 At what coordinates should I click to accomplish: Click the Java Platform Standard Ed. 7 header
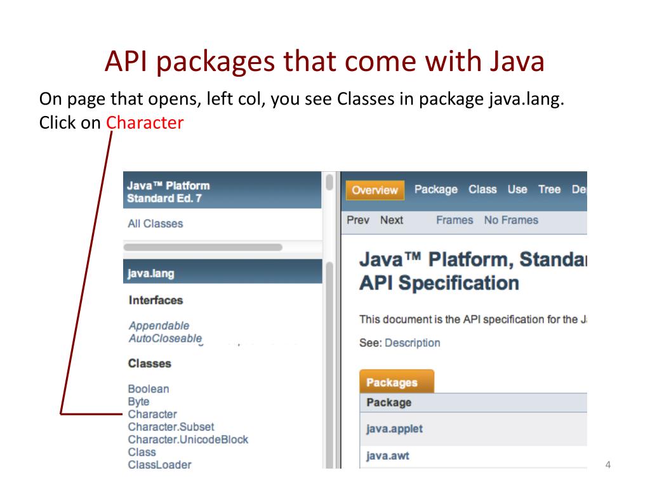point(168,192)
